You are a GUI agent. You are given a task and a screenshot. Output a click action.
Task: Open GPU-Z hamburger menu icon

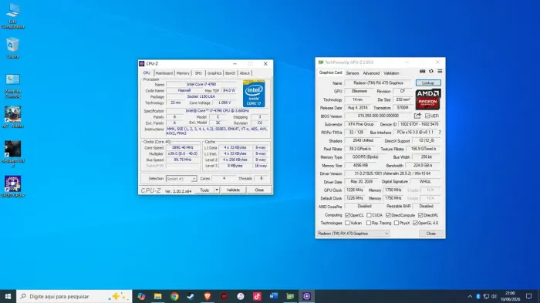point(440,71)
